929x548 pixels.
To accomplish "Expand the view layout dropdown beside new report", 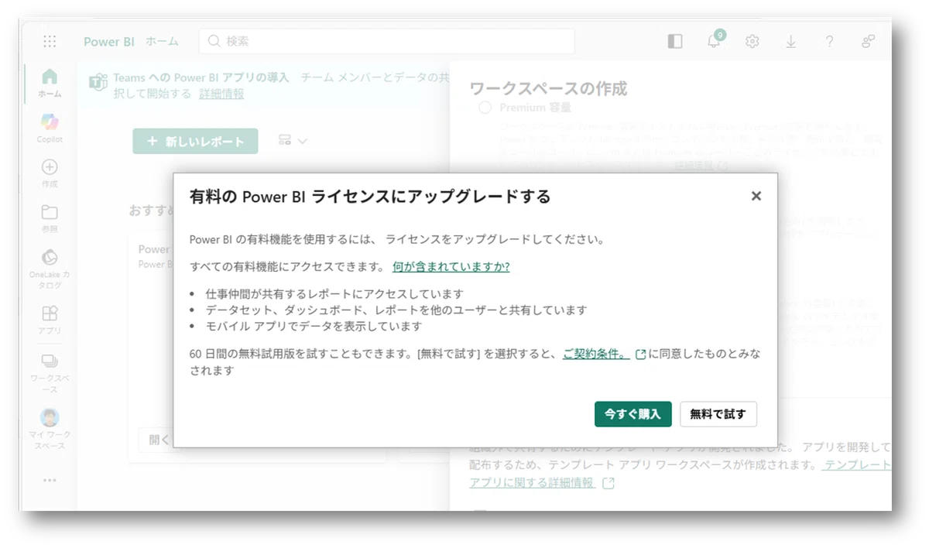I will [x=293, y=141].
